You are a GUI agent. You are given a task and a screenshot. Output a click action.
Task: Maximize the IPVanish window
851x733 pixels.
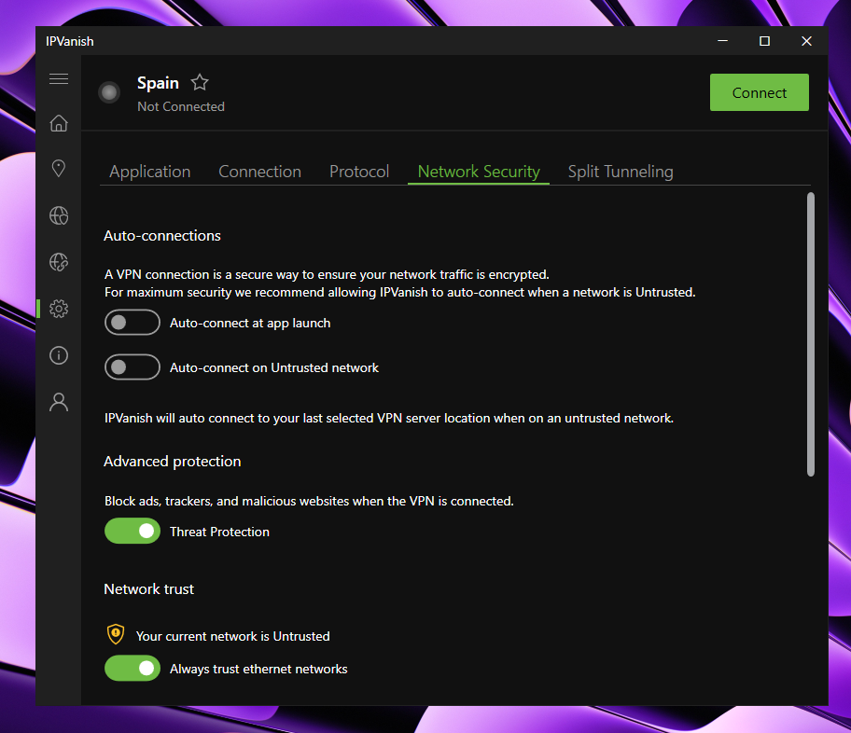[765, 41]
